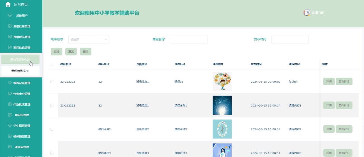Click the 班级信息管理 edit icon
Viewport: 364px width, 157px height.
10,26
